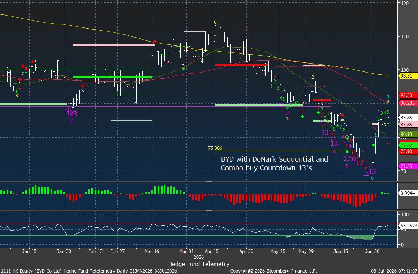This screenshot has height=274, width=418.
Task: Click the Feb 27 date axis label
Action: 117,251
